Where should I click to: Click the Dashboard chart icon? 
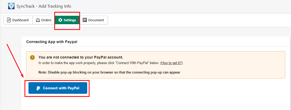9,20
